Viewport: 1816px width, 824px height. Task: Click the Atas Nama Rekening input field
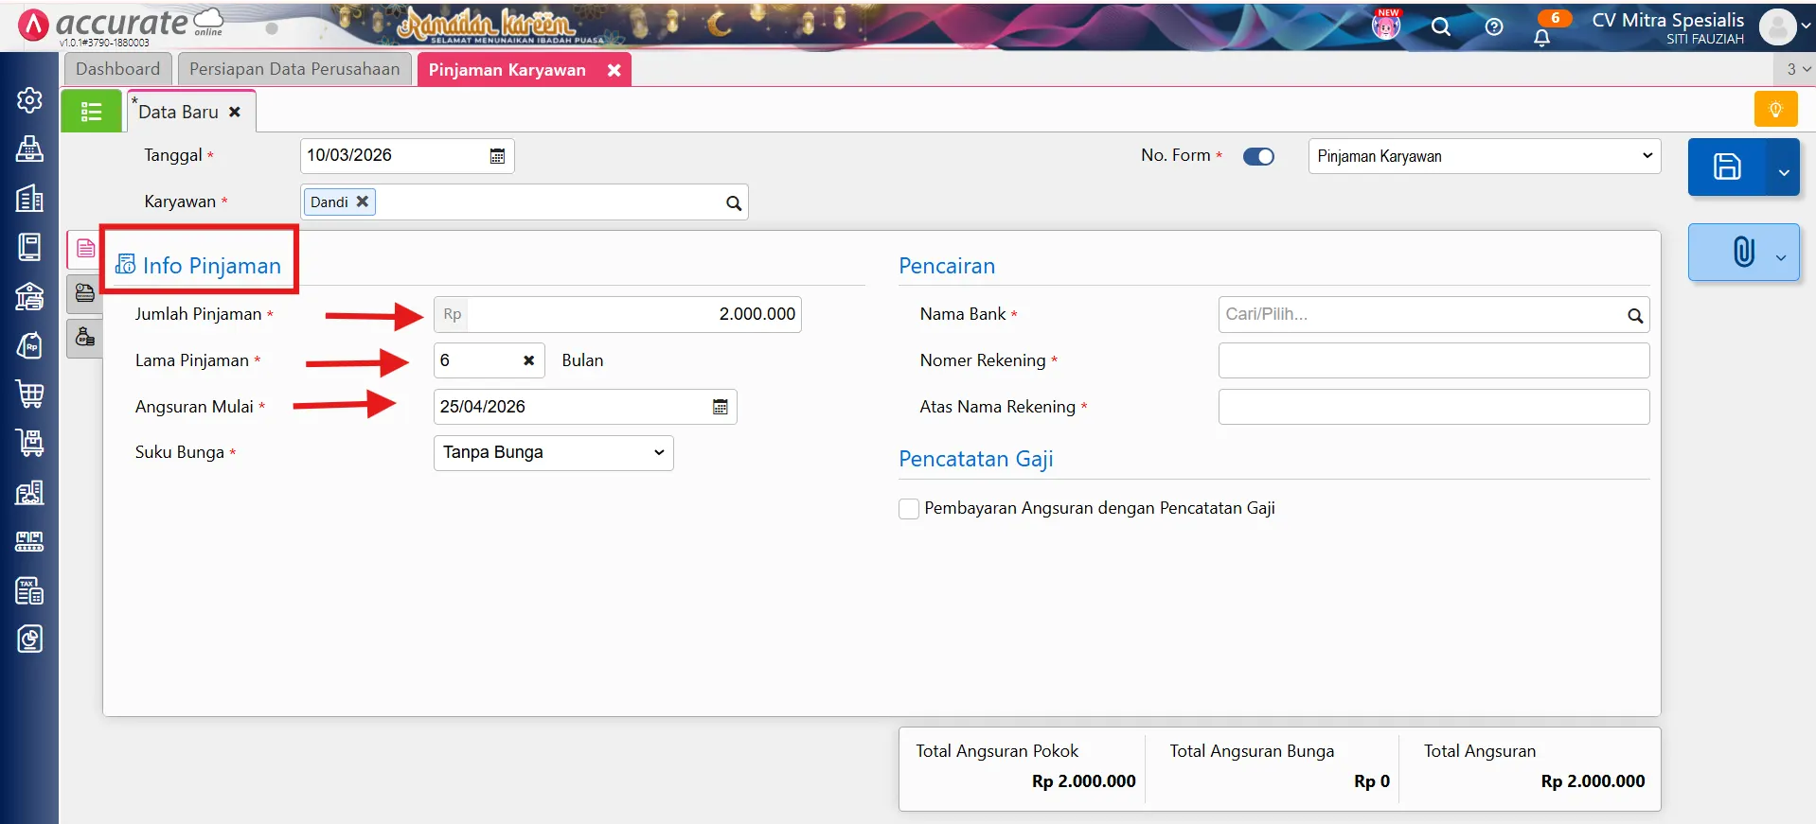[x=1433, y=407]
